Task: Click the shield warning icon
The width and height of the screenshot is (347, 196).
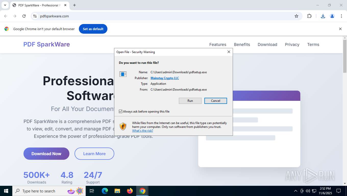Action: coord(123,126)
